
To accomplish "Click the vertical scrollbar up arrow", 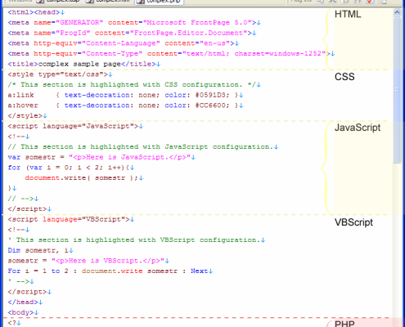I will coord(397,12).
